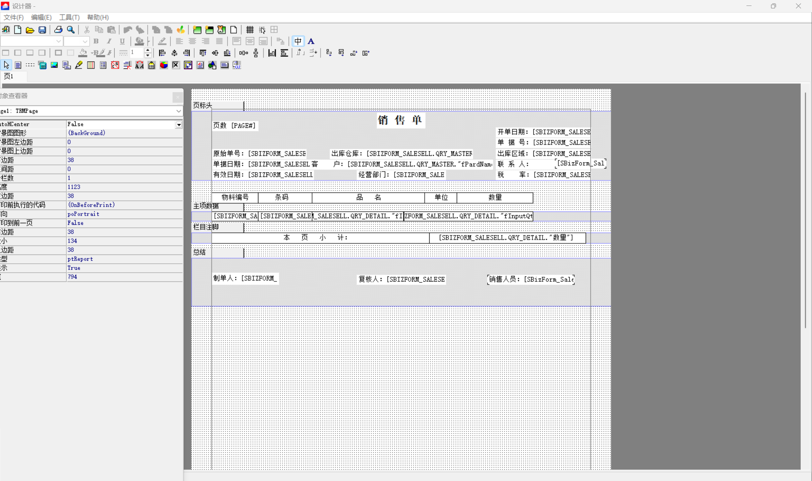Viewport: 812px width, 481px height.
Task: Open the False value dropdown arrow
Action: [x=179, y=124]
